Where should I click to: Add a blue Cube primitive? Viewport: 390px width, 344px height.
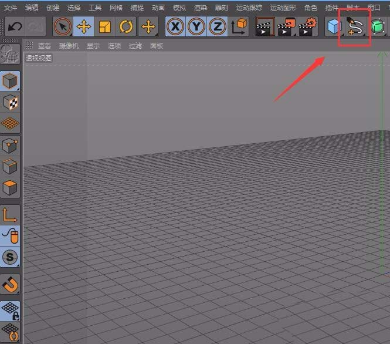coord(334,26)
